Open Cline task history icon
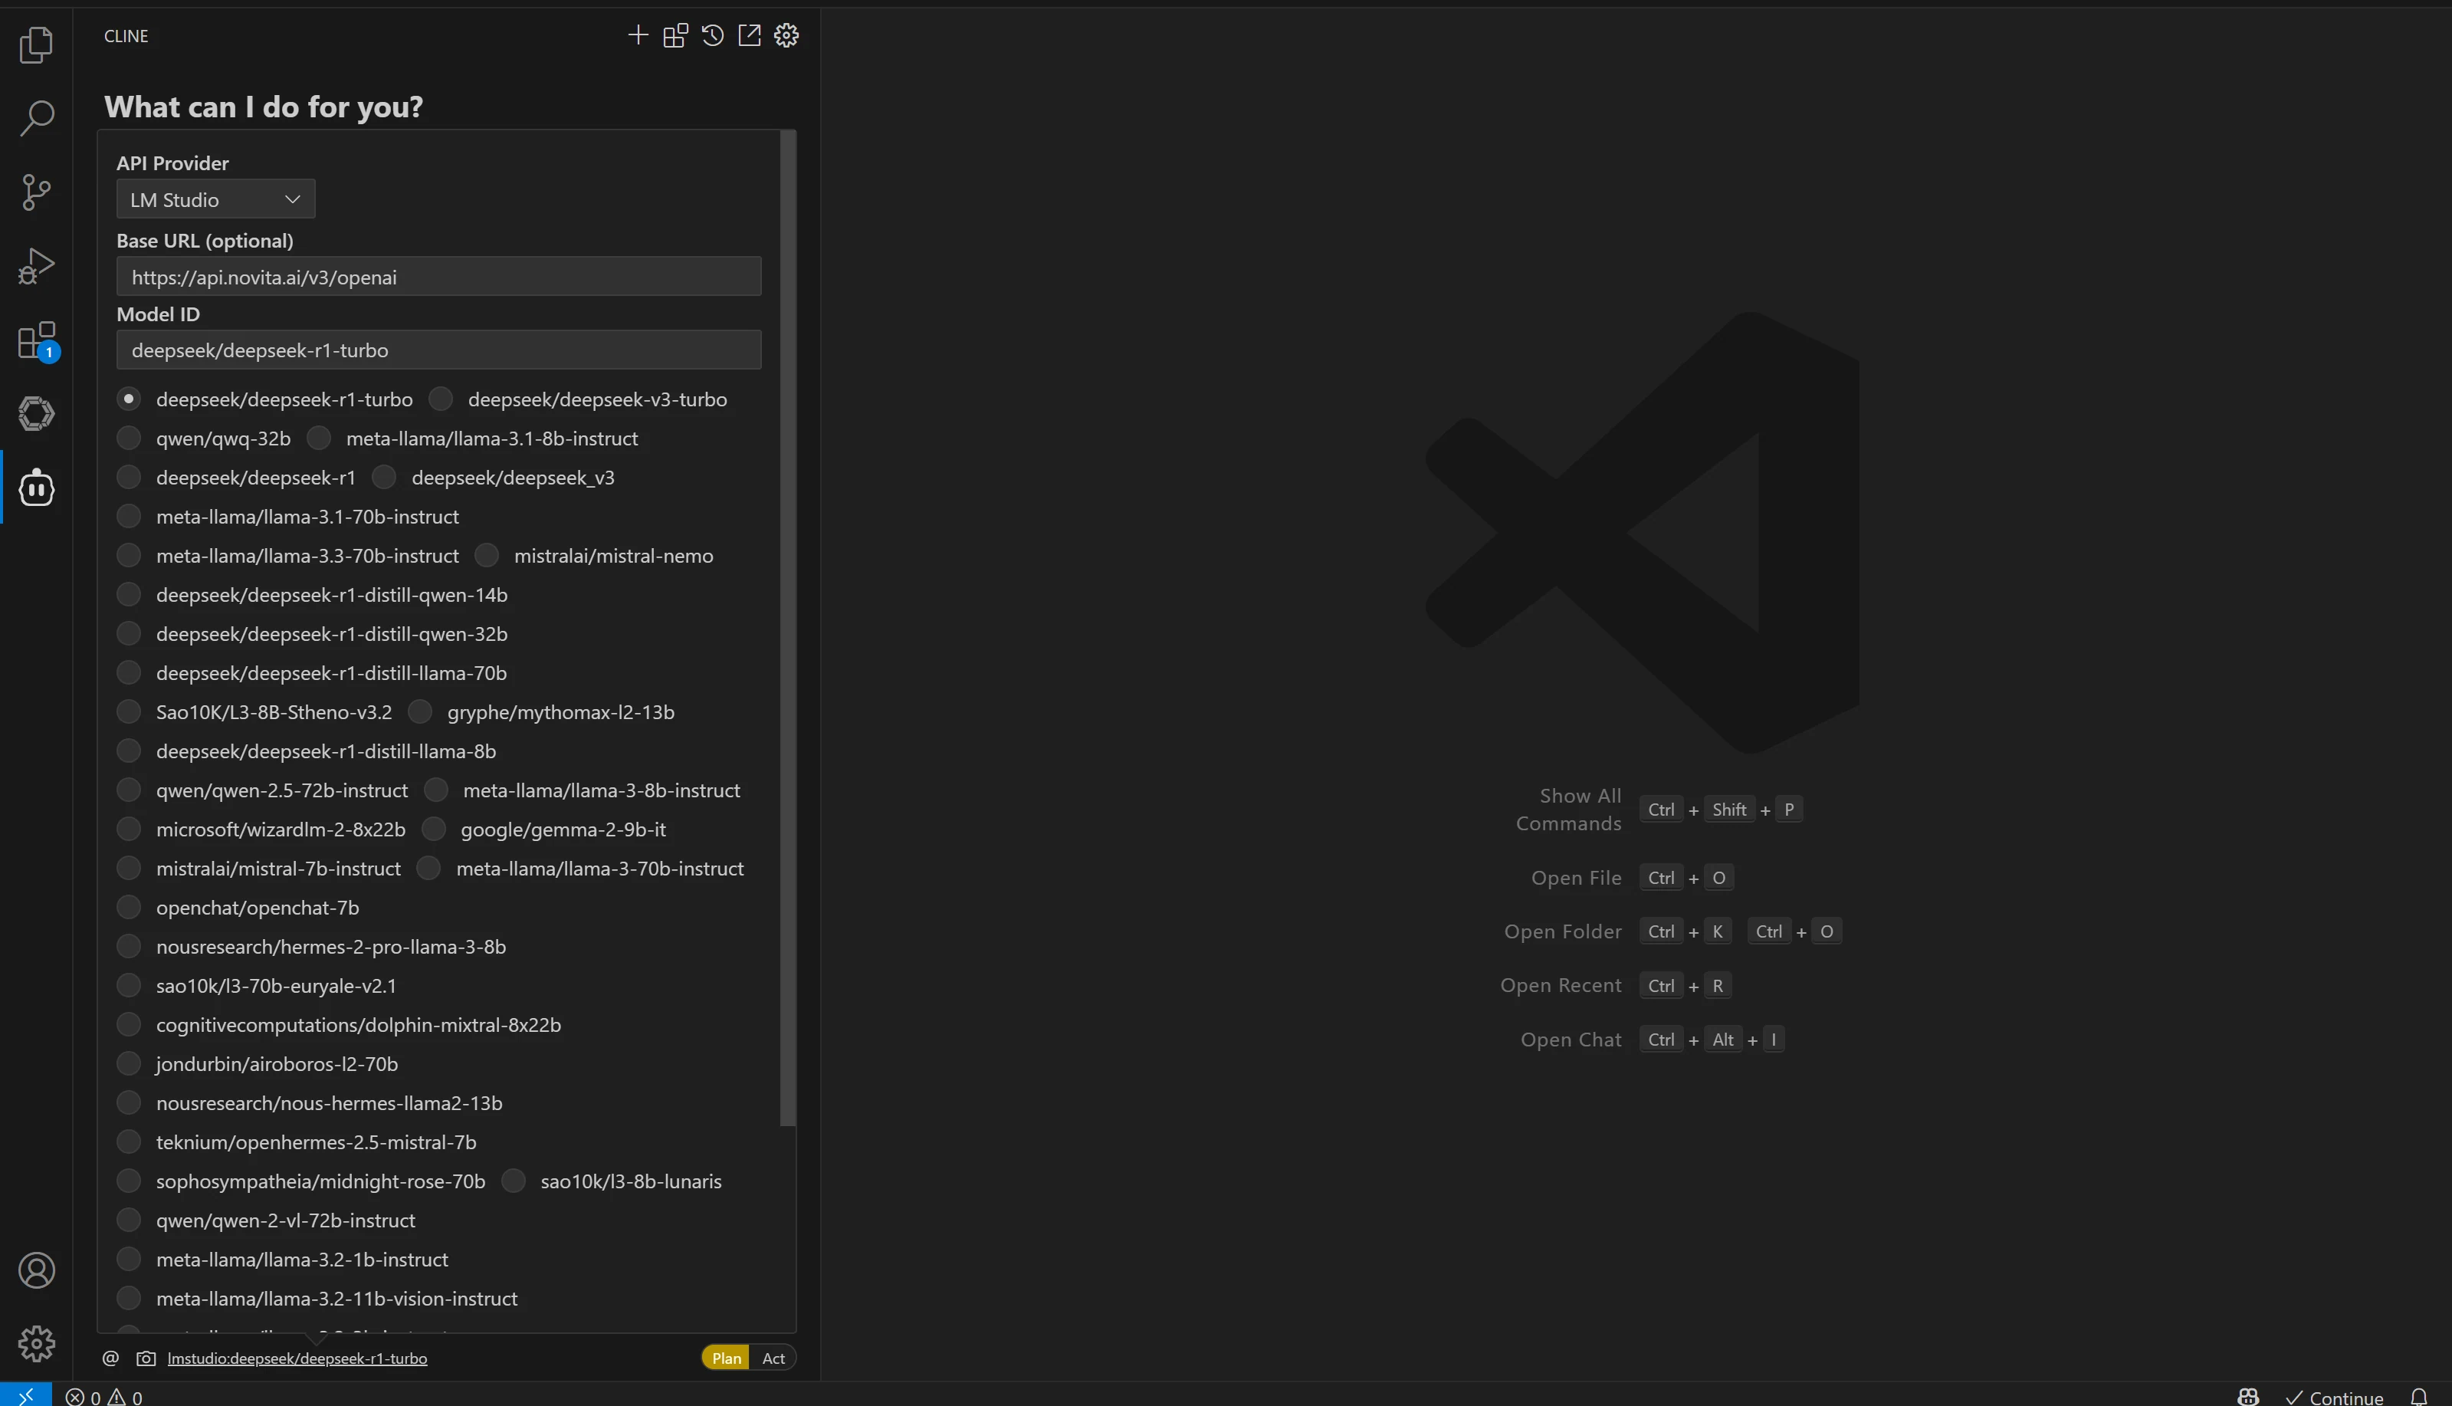Image resolution: width=2452 pixels, height=1406 pixels. (x=712, y=36)
